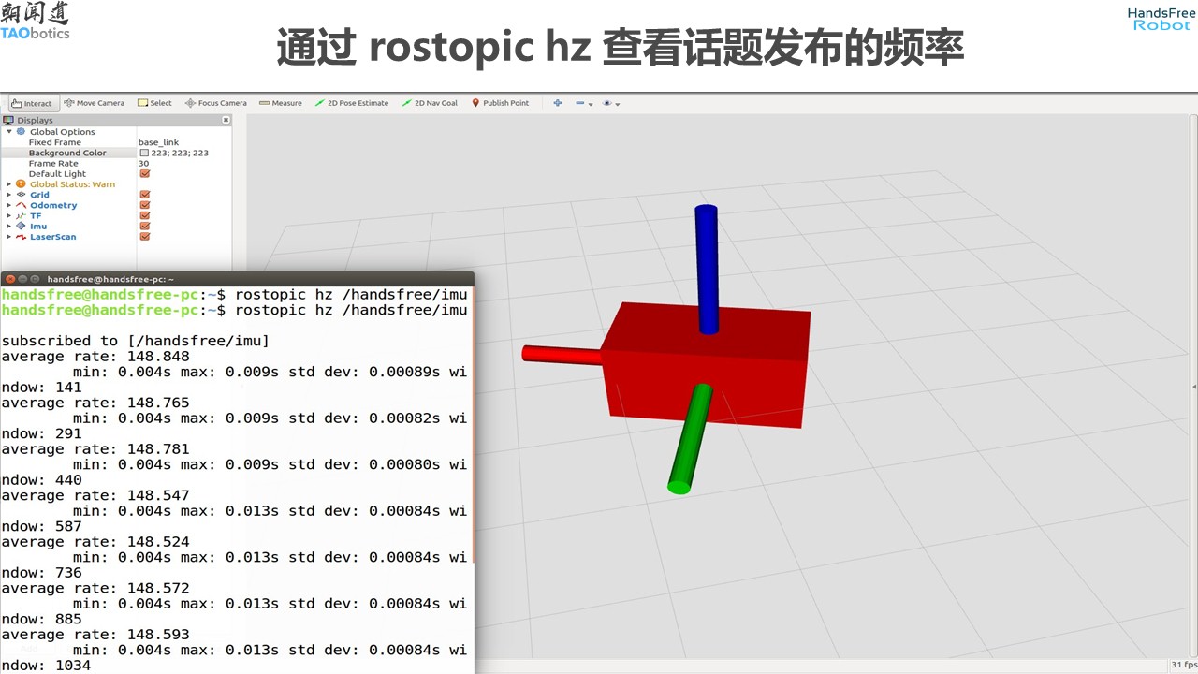1198x674 pixels.
Task: Choose the Select tool in toolbar
Action: pos(154,103)
